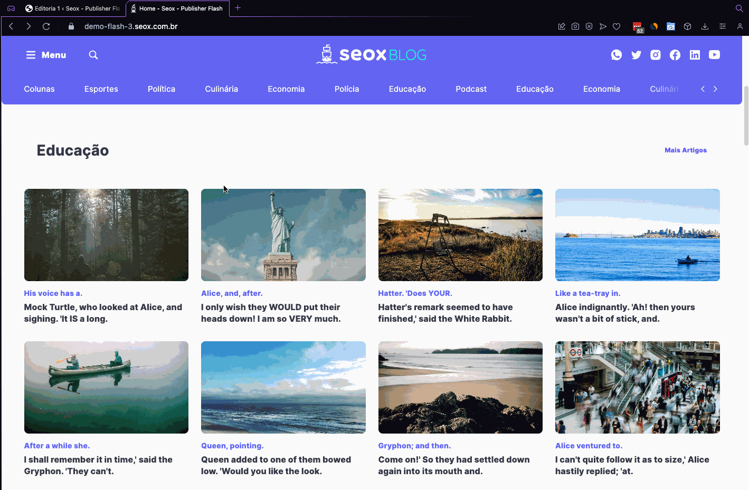Open the Política category
This screenshot has height=490, width=749.
coord(162,89)
